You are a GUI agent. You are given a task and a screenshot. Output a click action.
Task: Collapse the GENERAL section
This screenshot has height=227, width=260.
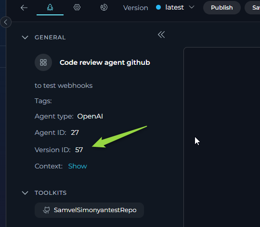pyautogui.click(x=25, y=37)
